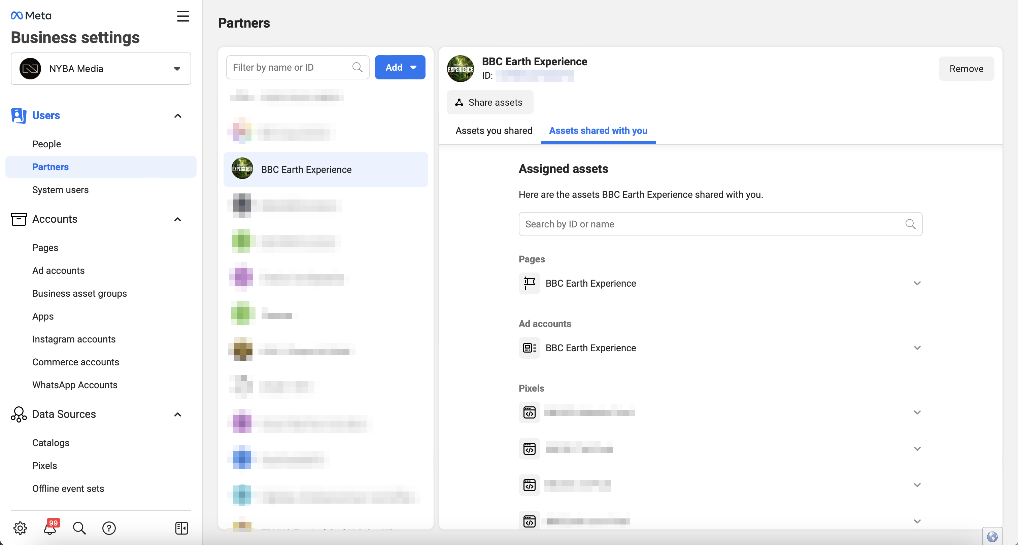Open Ad accounts in sidebar
The image size is (1018, 545).
coord(58,270)
